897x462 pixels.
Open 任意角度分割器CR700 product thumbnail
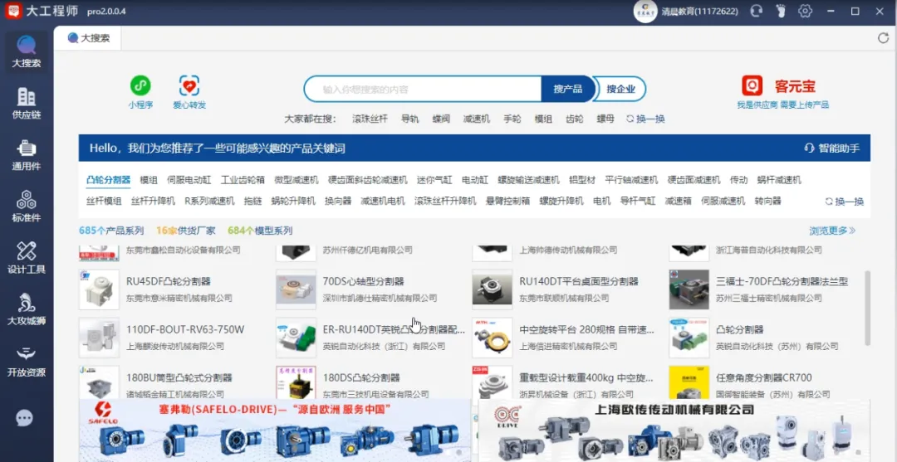[x=689, y=382]
